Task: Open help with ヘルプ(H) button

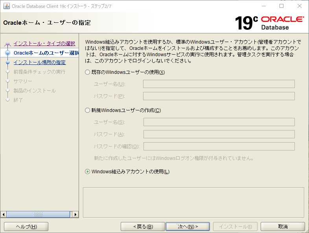Action: [26, 227]
